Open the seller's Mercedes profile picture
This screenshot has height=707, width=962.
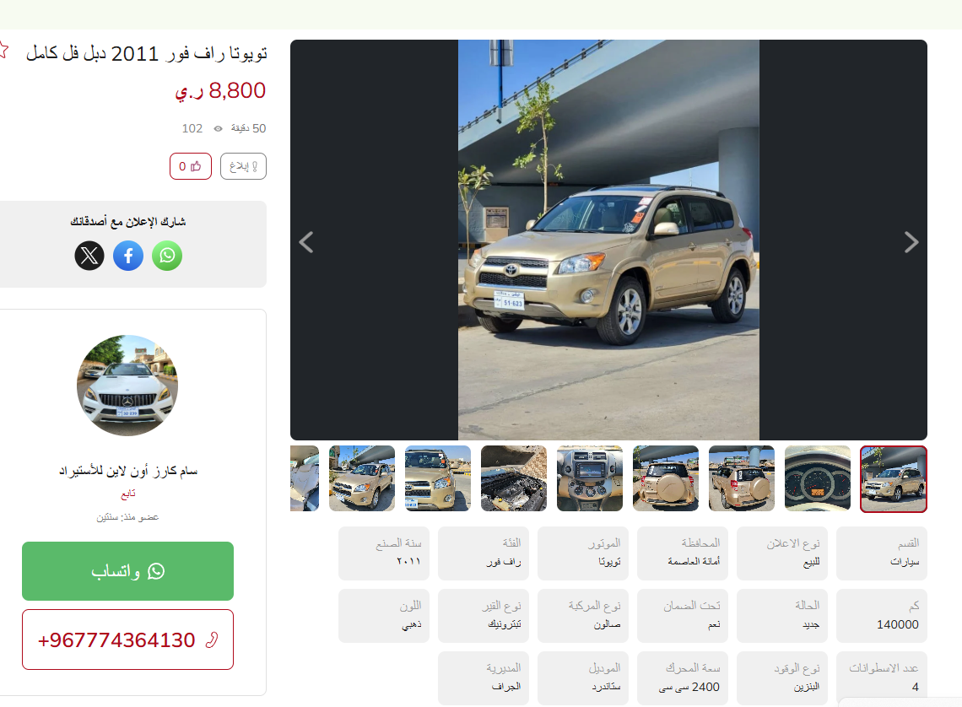[127, 385]
